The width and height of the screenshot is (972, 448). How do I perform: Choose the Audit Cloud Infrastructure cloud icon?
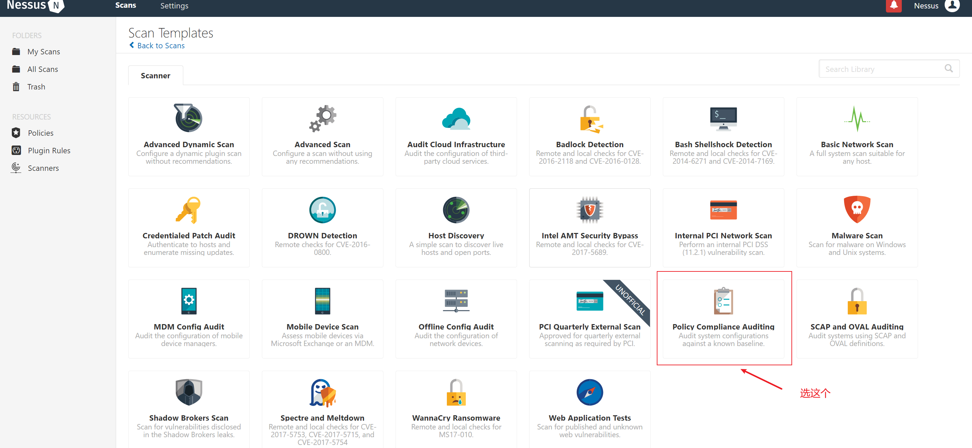[456, 118]
